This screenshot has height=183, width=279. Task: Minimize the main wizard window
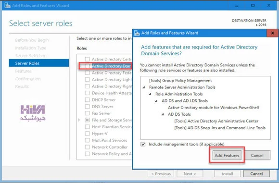(x=236, y=6)
